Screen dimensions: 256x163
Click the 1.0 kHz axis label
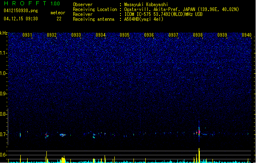point(4,73)
